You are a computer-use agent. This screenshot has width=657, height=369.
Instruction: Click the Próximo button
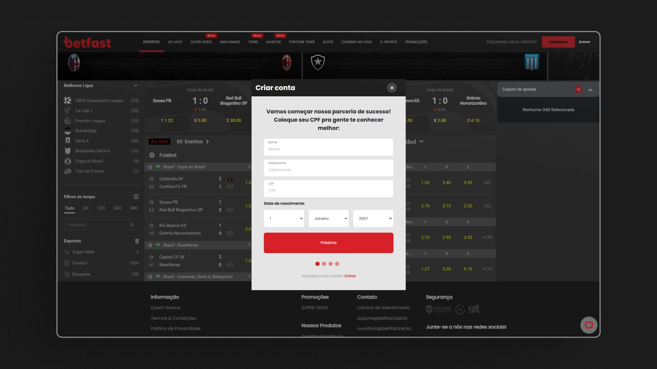click(x=328, y=243)
